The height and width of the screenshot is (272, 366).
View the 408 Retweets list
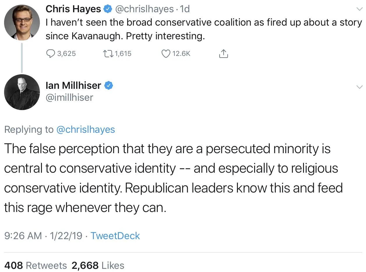(x=36, y=265)
